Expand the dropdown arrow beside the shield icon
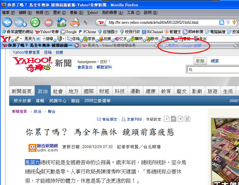The width and height of the screenshot is (239, 185). (x=64, y=39)
